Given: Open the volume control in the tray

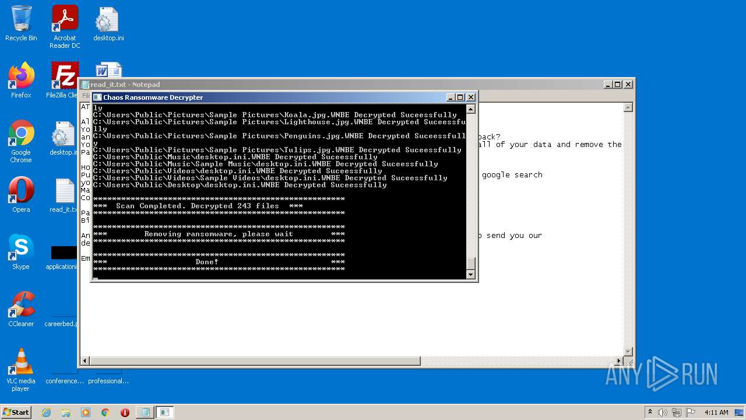Looking at the screenshot, I should pos(663,412).
